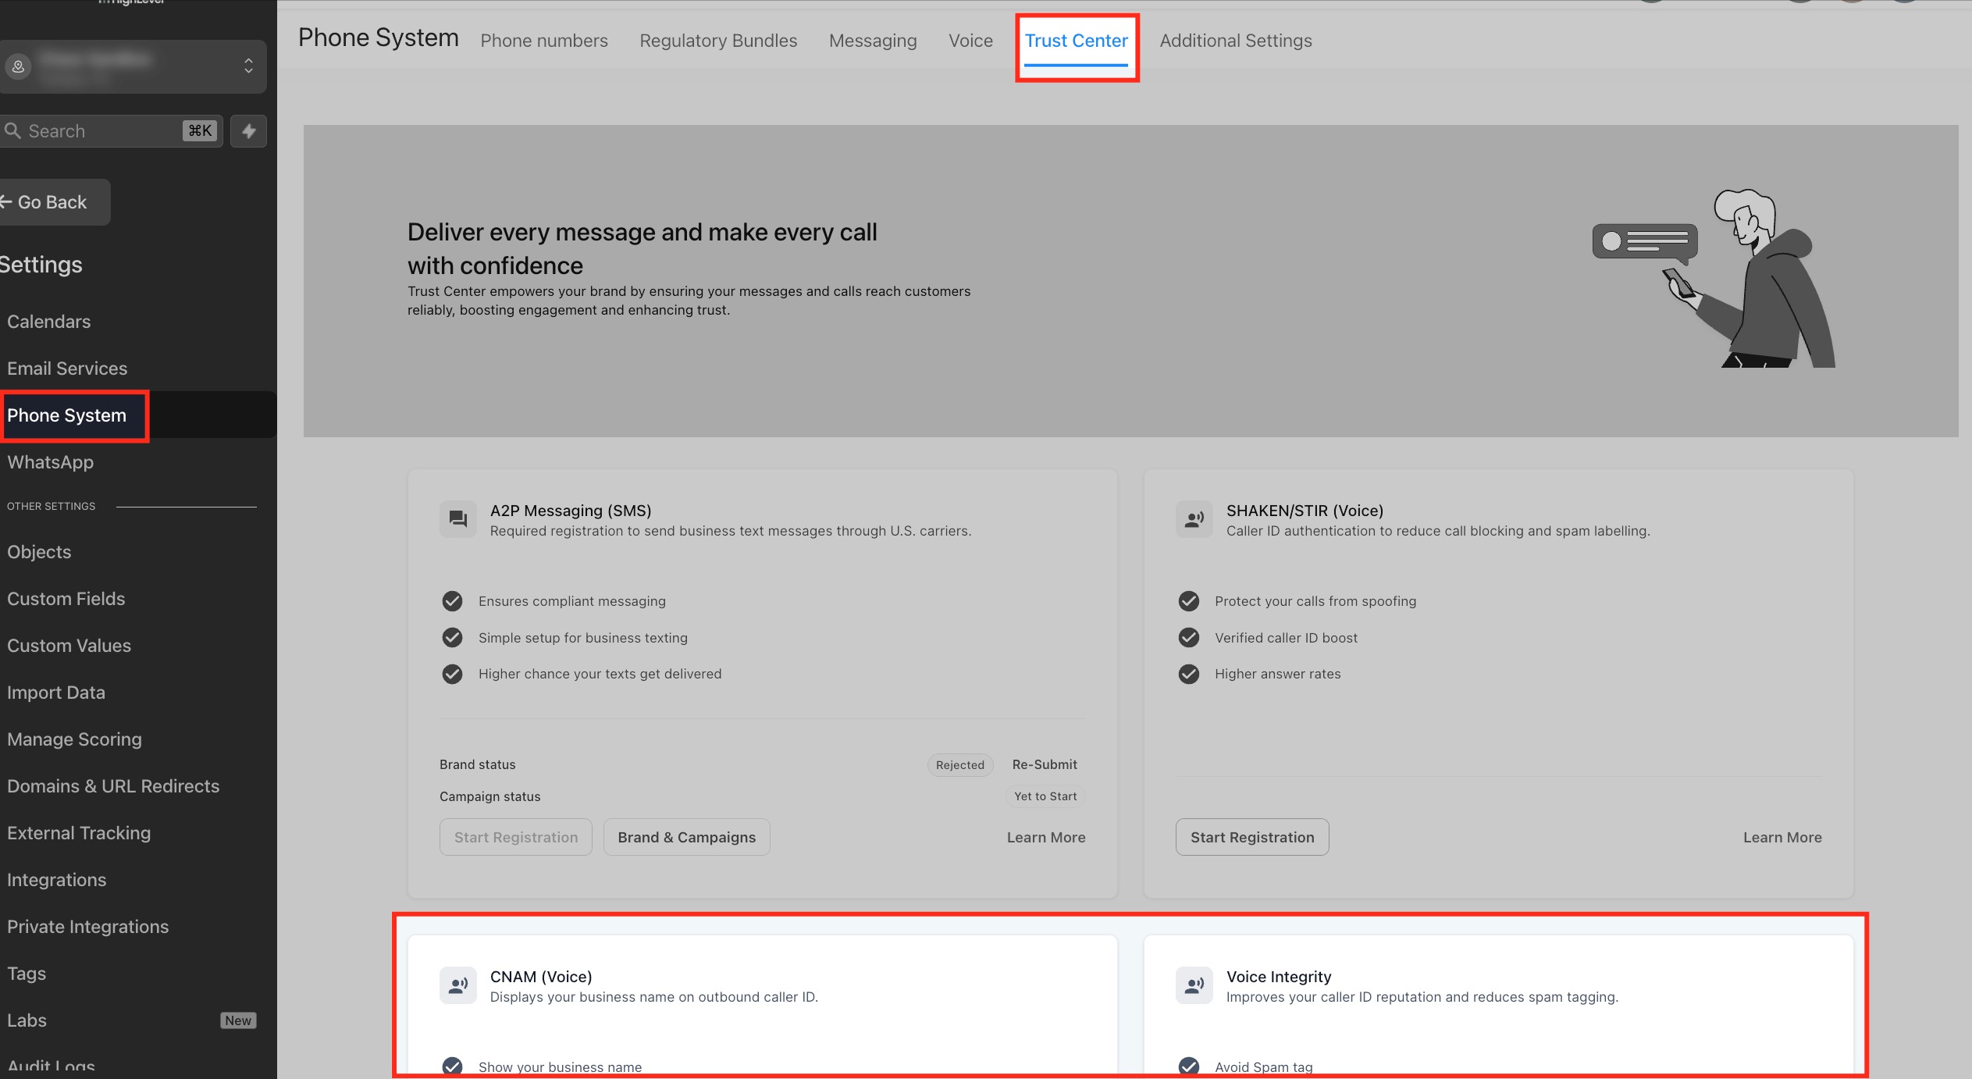
Task: Click the CNAM (Voice) speaker icon
Action: (458, 985)
